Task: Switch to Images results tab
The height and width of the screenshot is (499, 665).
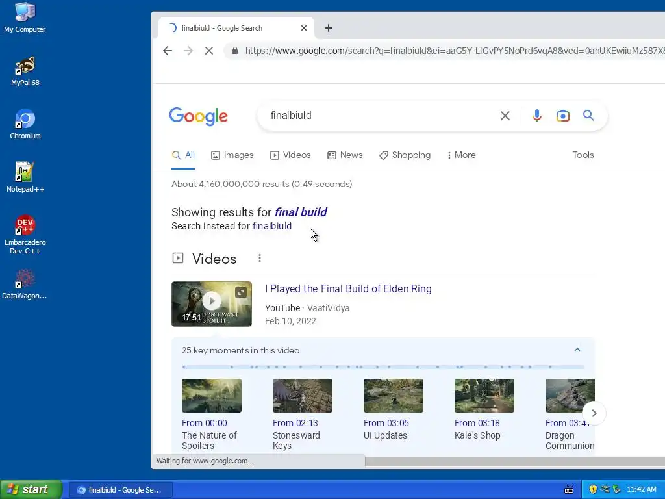Action: point(232,155)
